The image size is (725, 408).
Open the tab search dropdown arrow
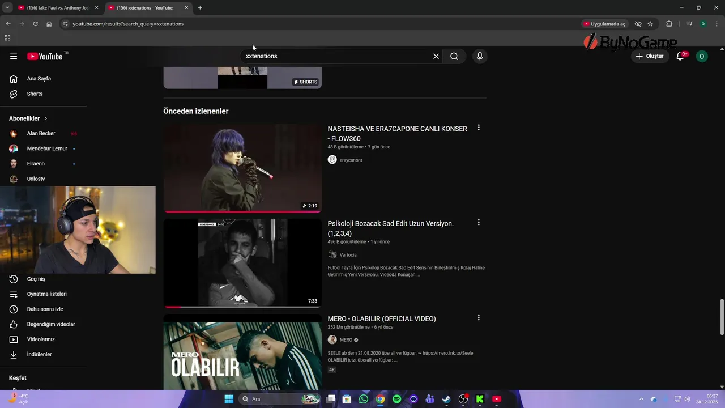click(x=7, y=8)
